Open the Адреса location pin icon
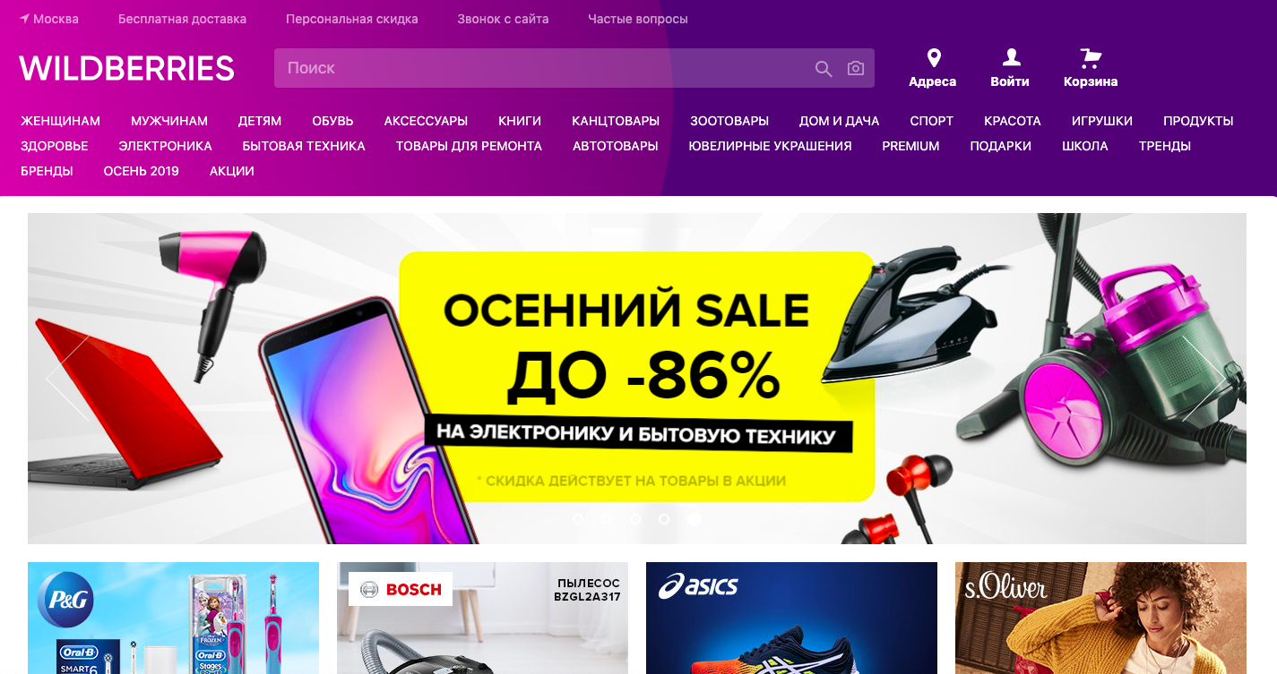The width and height of the screenshot is (1277, 674). pos(934,58)
